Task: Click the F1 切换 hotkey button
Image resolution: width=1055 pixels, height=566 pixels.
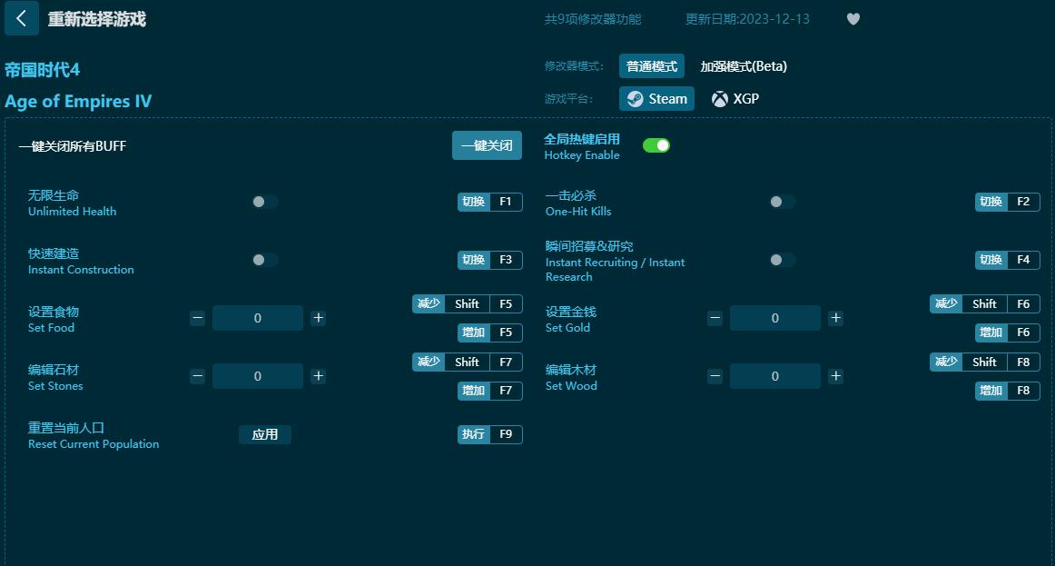Action: pyautogui.click(x=490, y=202)
